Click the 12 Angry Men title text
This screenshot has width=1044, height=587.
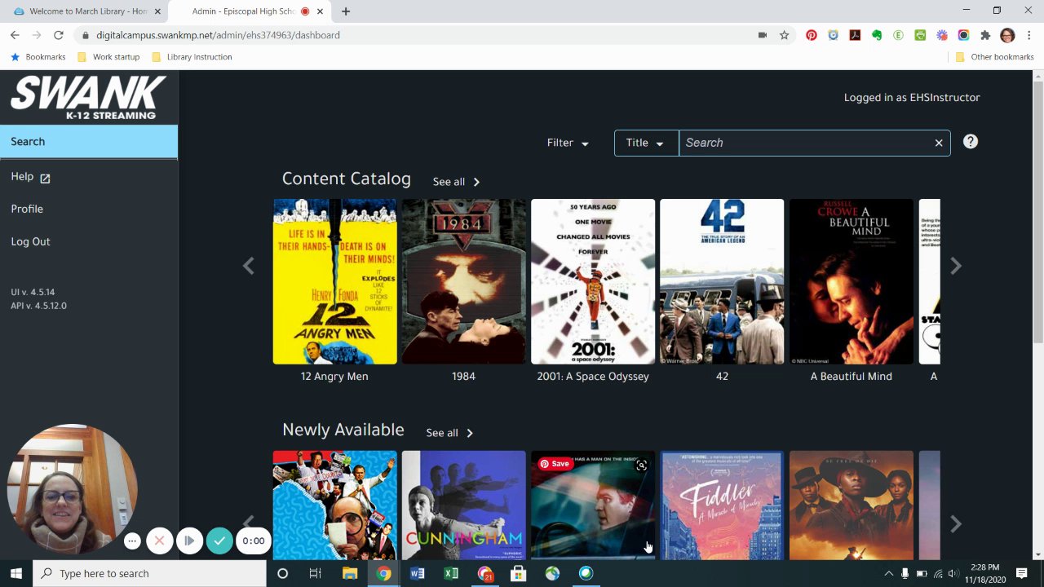tap(334, 377)
